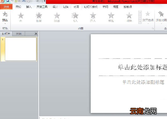Switch to the 切换 (Transitions) tab
Screen dimensions: 167x119
[66, 7]
